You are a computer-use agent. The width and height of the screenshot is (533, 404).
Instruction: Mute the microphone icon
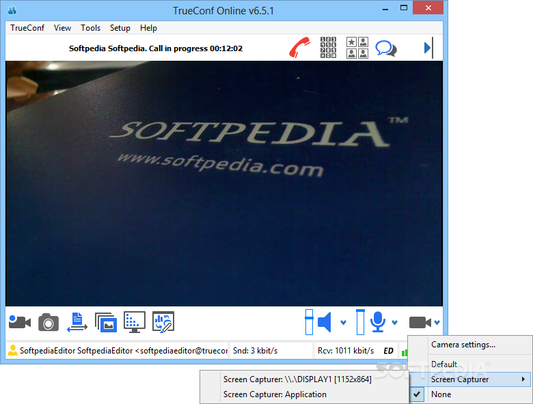coord(378,322)
